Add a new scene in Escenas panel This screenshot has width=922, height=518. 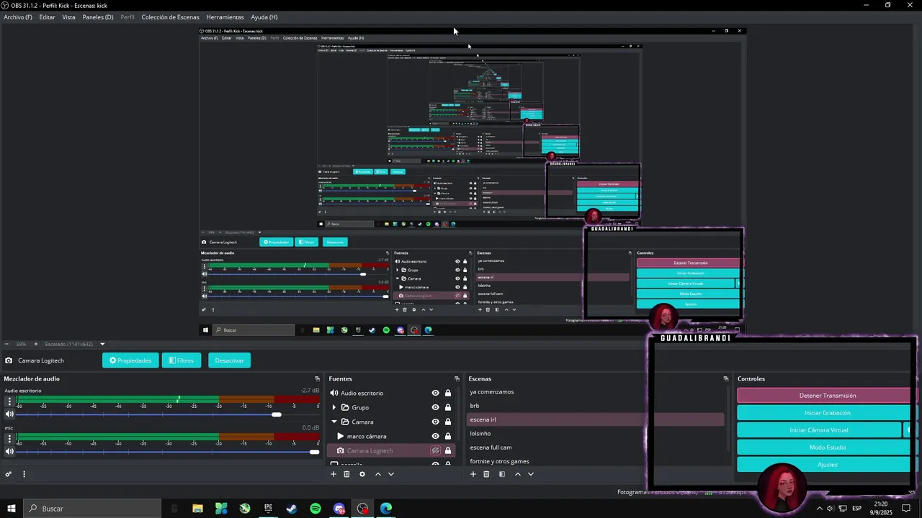coord(473,474)
